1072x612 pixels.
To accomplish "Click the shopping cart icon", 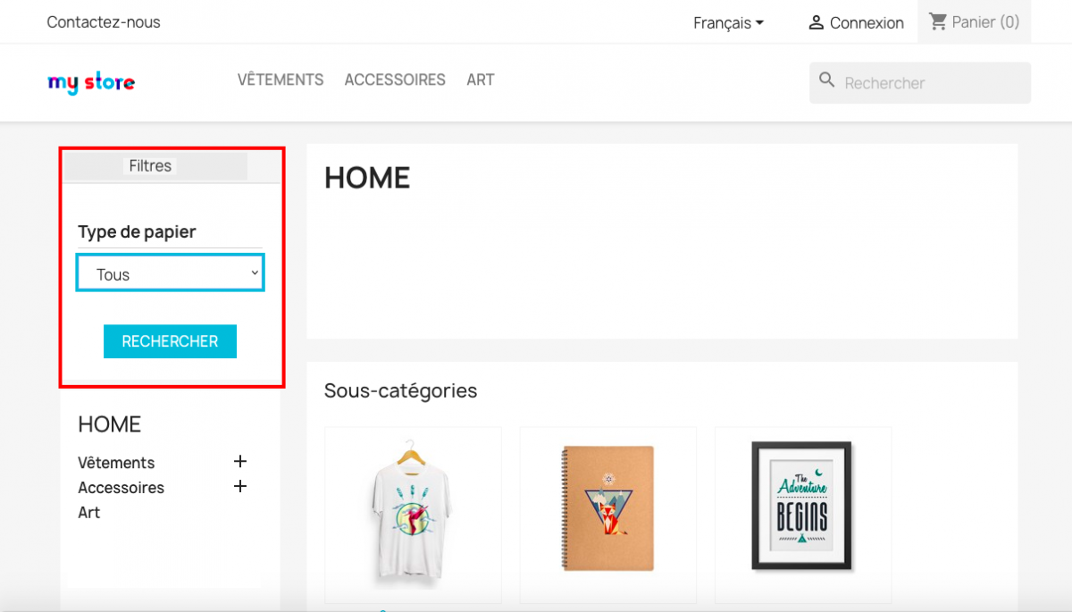I will pos(937,21).
